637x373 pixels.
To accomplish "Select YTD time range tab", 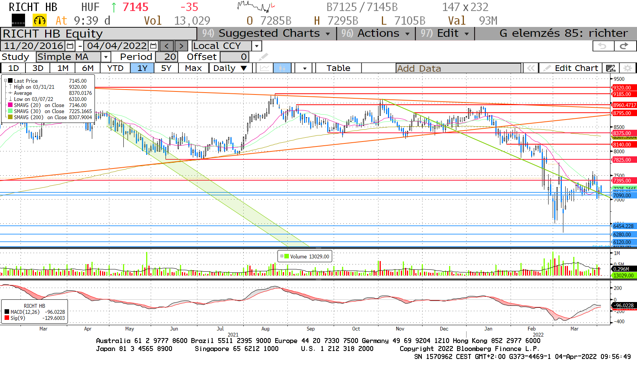I will (115, 68).
